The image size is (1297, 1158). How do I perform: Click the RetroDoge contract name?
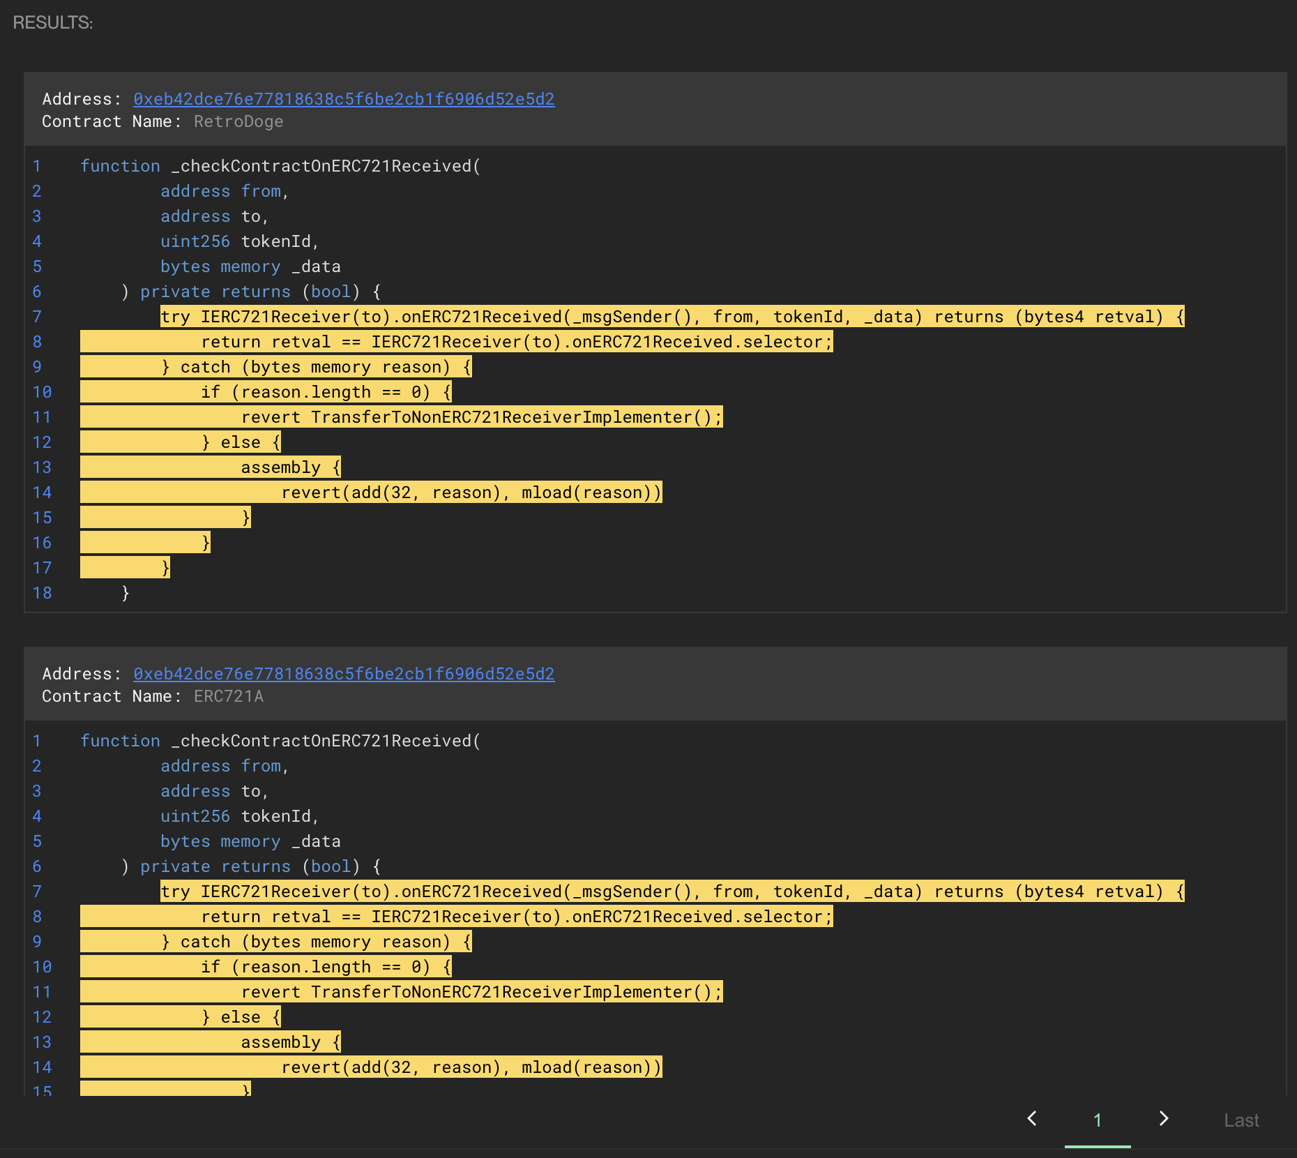238,121
